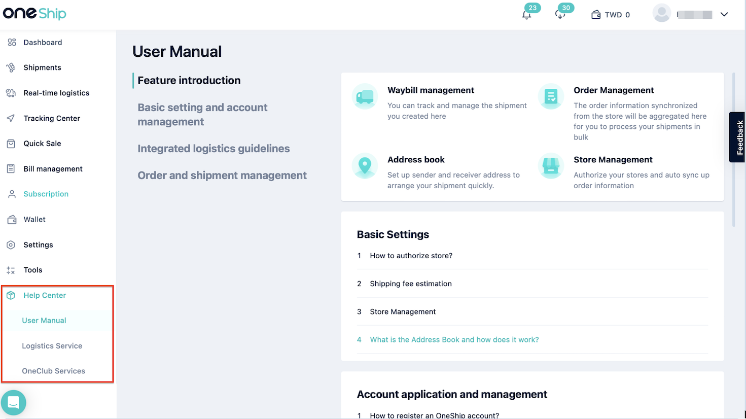
Task: Open the chat support bubble
Action: [14, 403]
